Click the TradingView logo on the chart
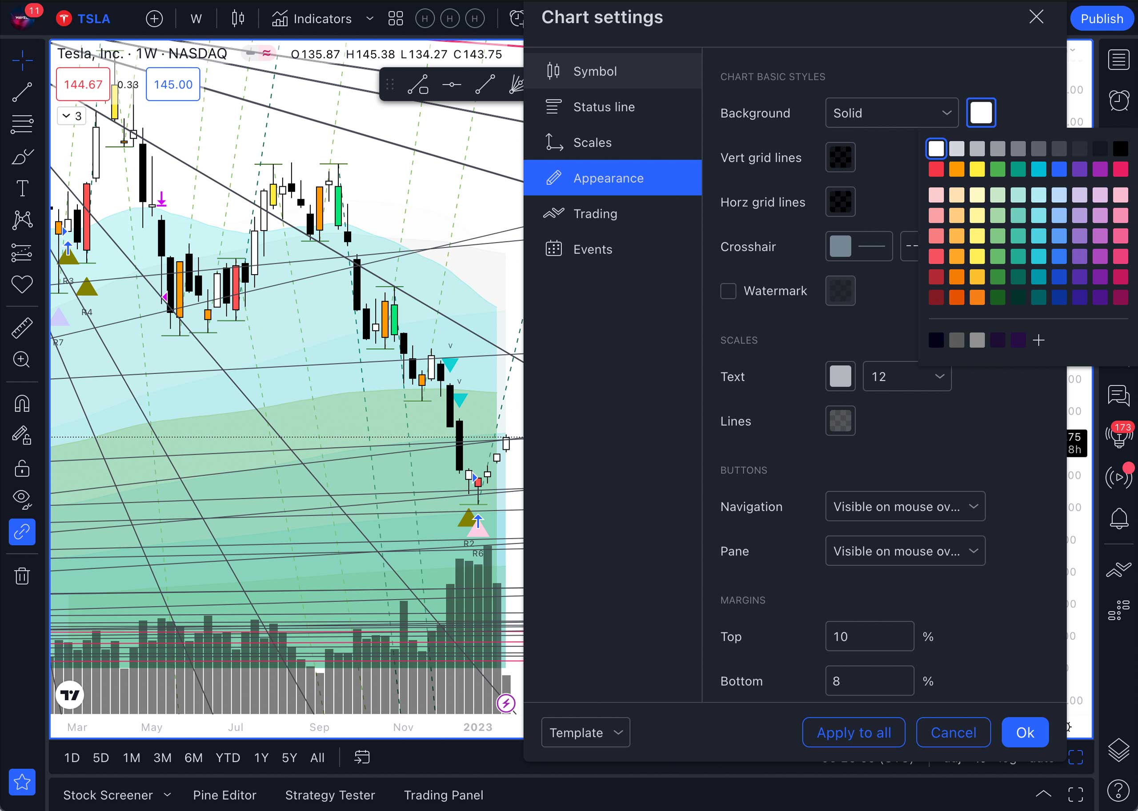The width and height of the screenshot is (1138, 811). [x=70, y=695]
